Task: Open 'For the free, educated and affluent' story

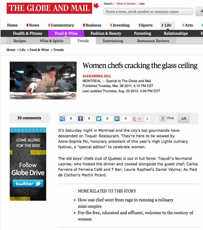Action: coord(136,216)
